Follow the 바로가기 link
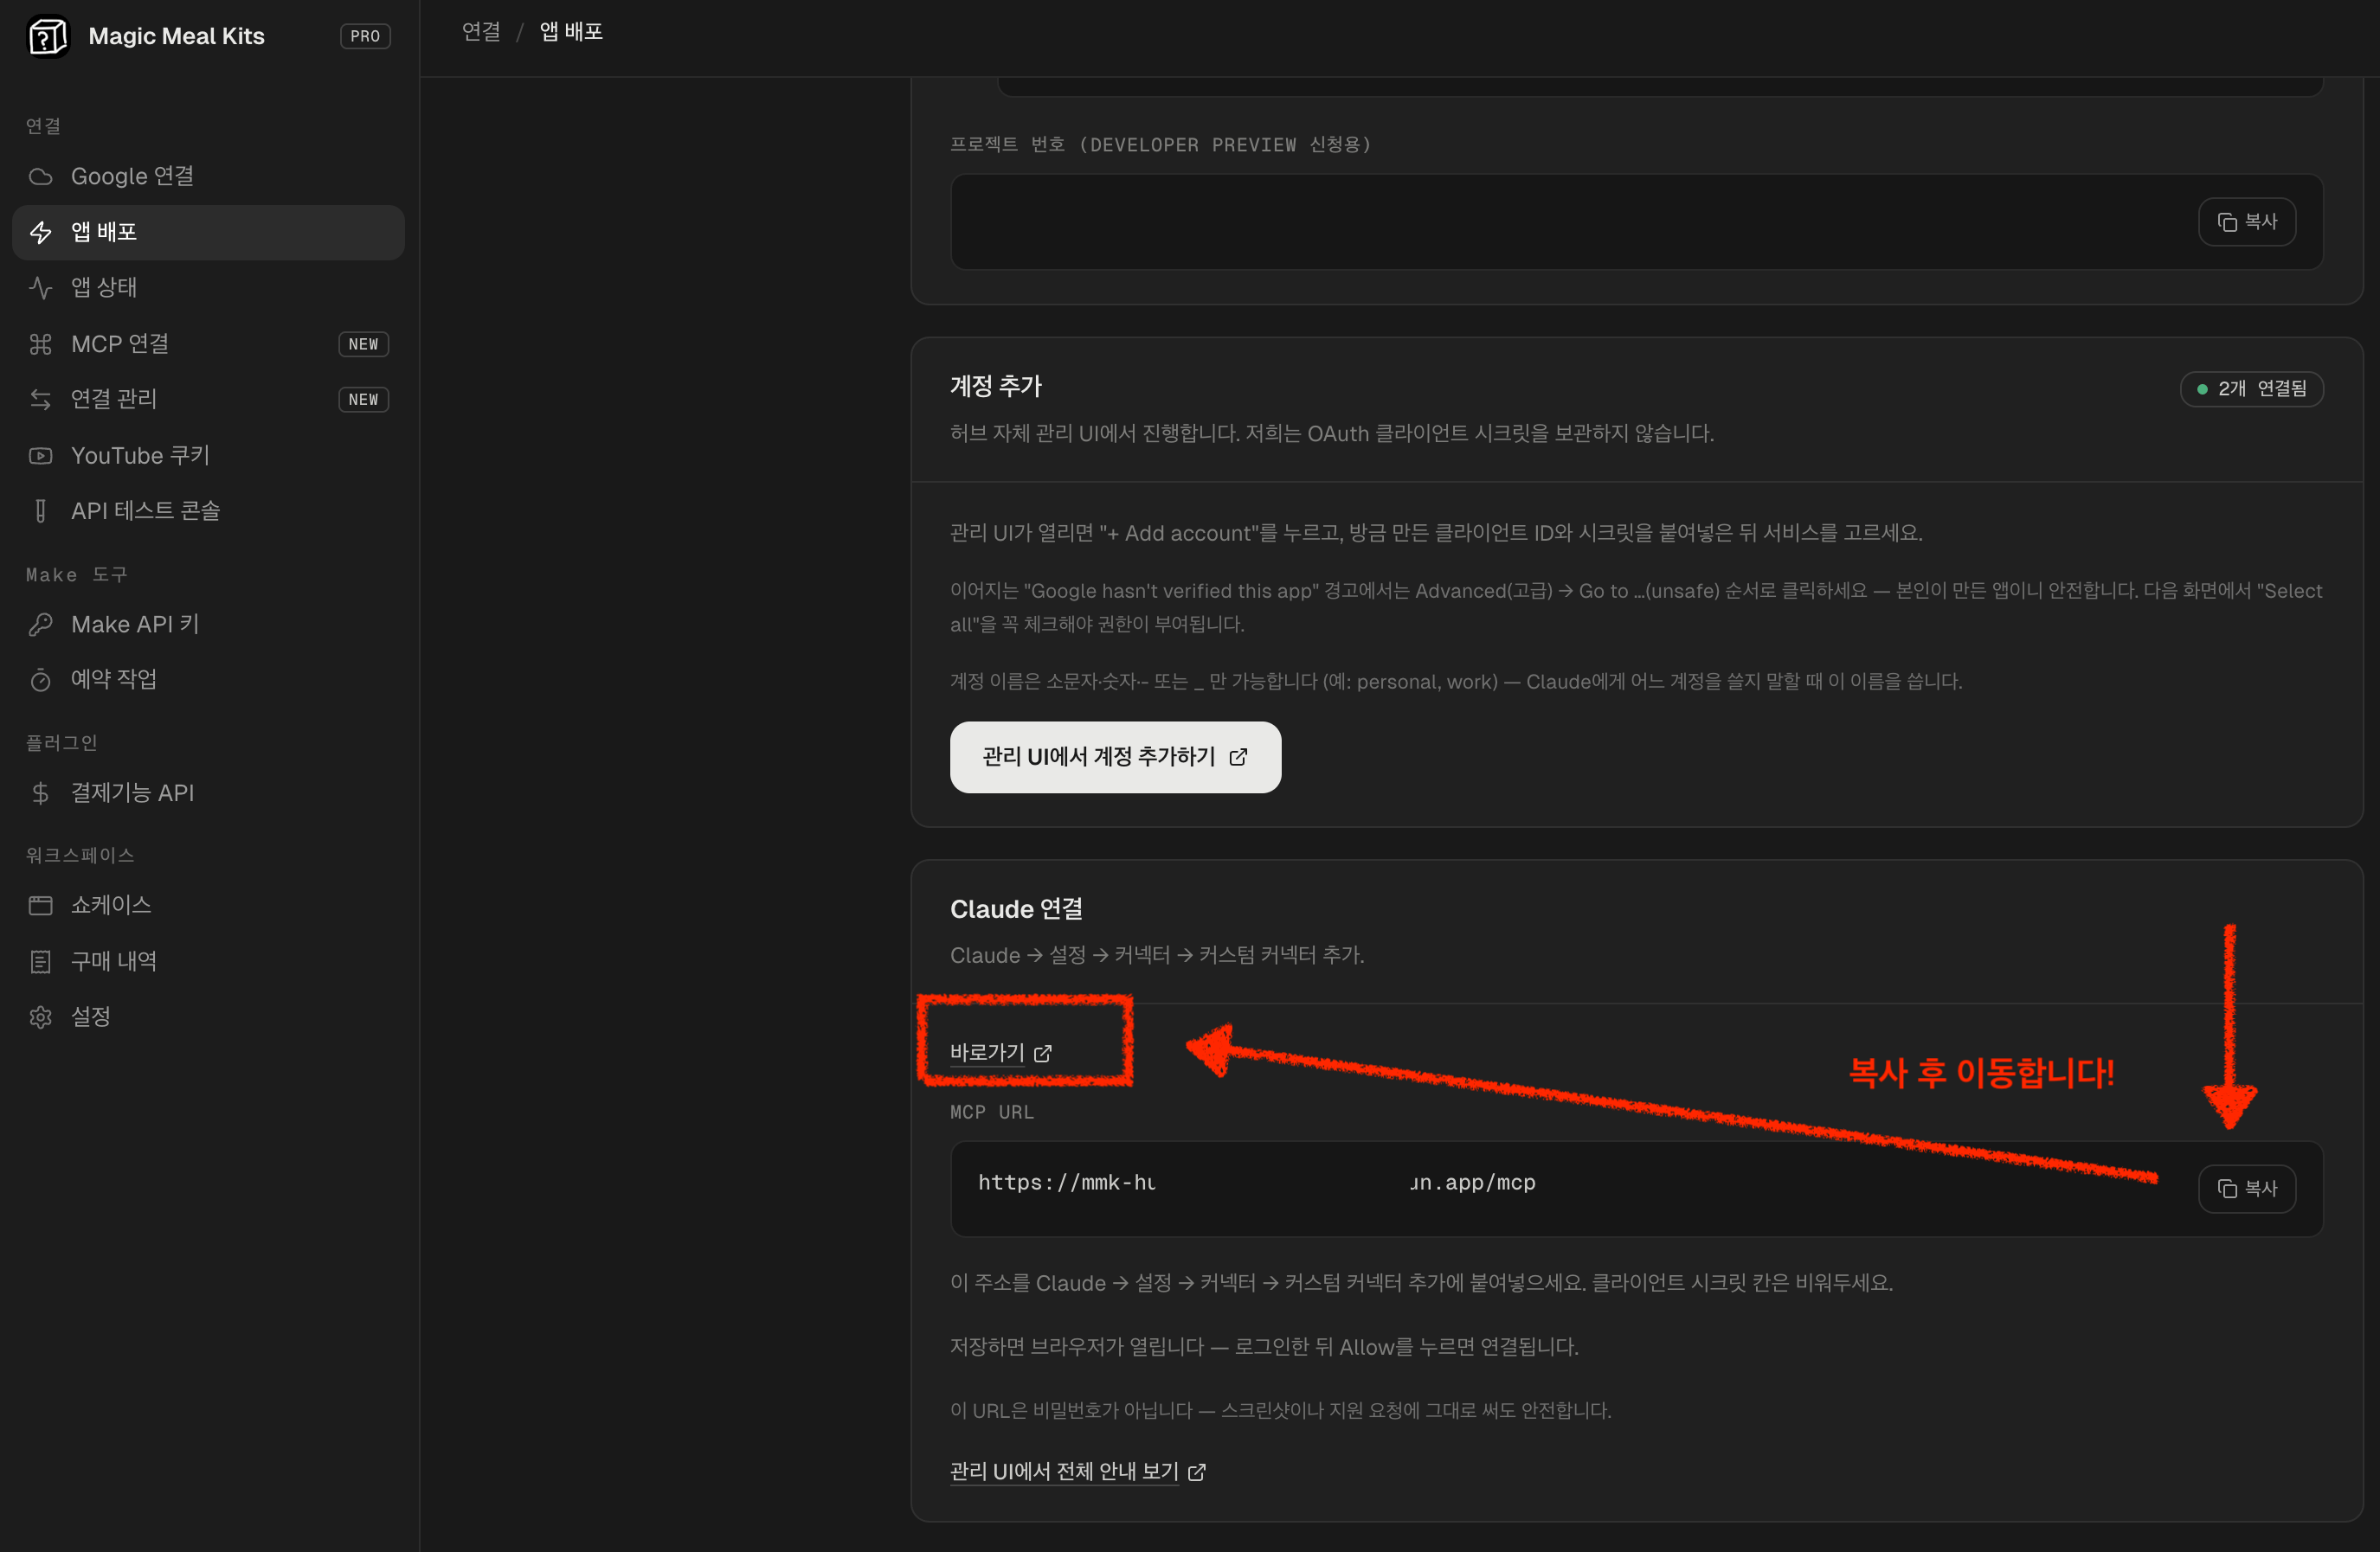2380x1552 pixels. (1001, 1054)
